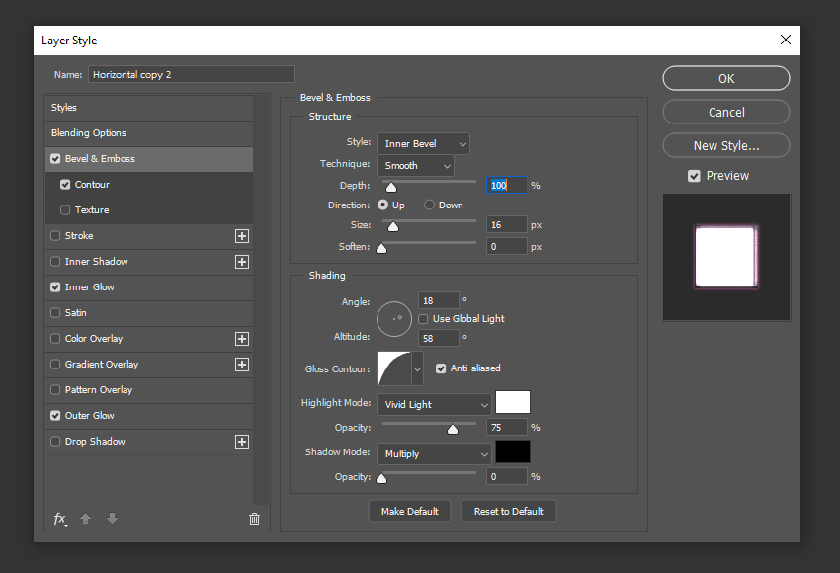Add a second Gradient Overlay with plus icon
Viewport: 840px width, 573px height.
[x=242, y=364]
